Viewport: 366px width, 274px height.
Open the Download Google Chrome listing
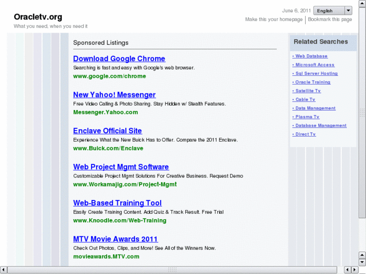coord(119,59)
